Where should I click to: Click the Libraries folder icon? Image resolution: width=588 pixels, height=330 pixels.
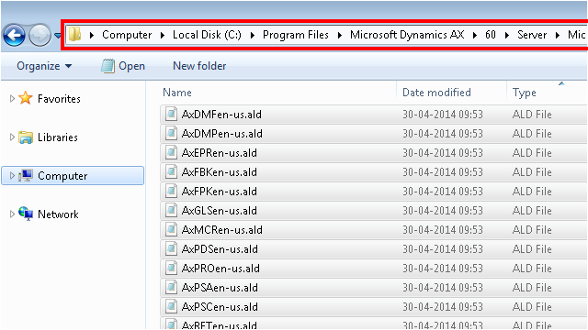click(26, 137)
